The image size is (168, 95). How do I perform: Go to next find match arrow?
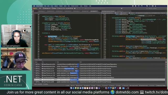(x=162, y=16)
